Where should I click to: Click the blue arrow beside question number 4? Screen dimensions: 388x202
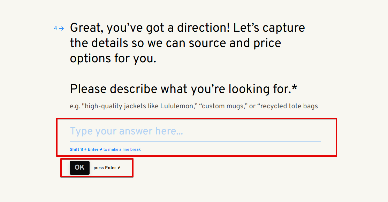(62, 29)
